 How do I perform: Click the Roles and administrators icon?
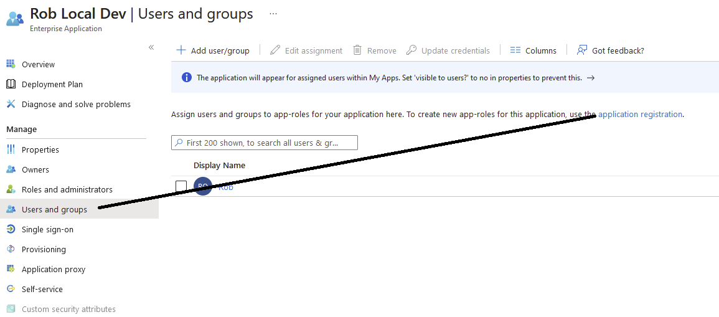pyautogui.click(x=11, y=189)
